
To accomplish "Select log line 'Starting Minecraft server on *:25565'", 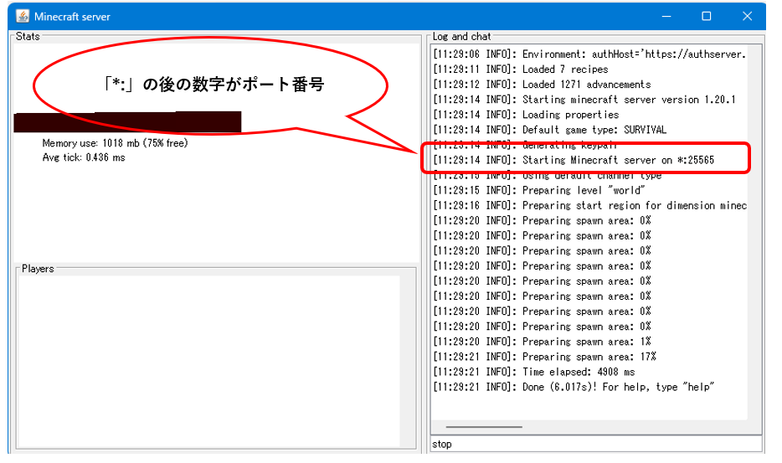I will click(573, 160).
